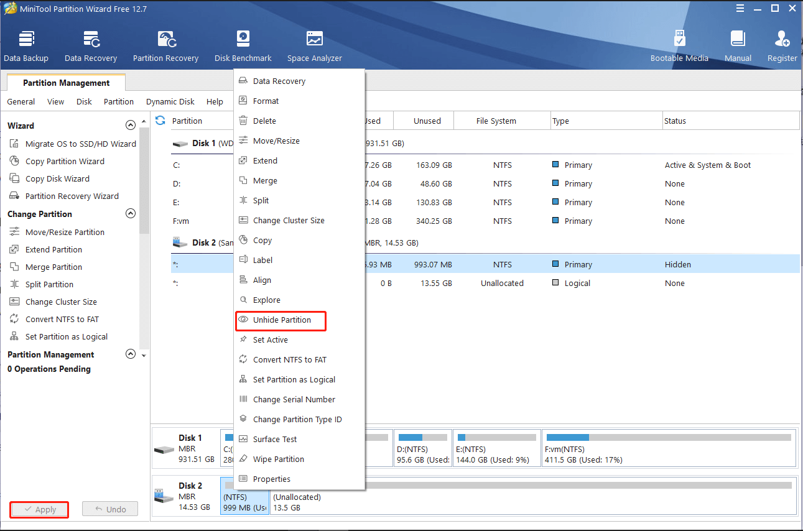
Task: Select Wipe Partition in context menu
Action: pos(299,459)
